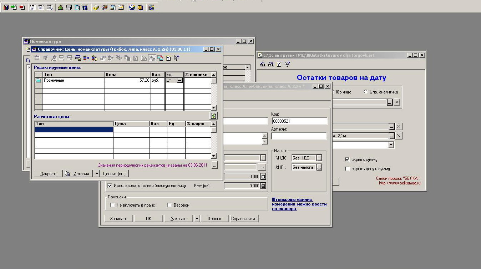481x269 pixels.
Task: Click the money bag icon in main toolbar
Action: pos(60,7)
